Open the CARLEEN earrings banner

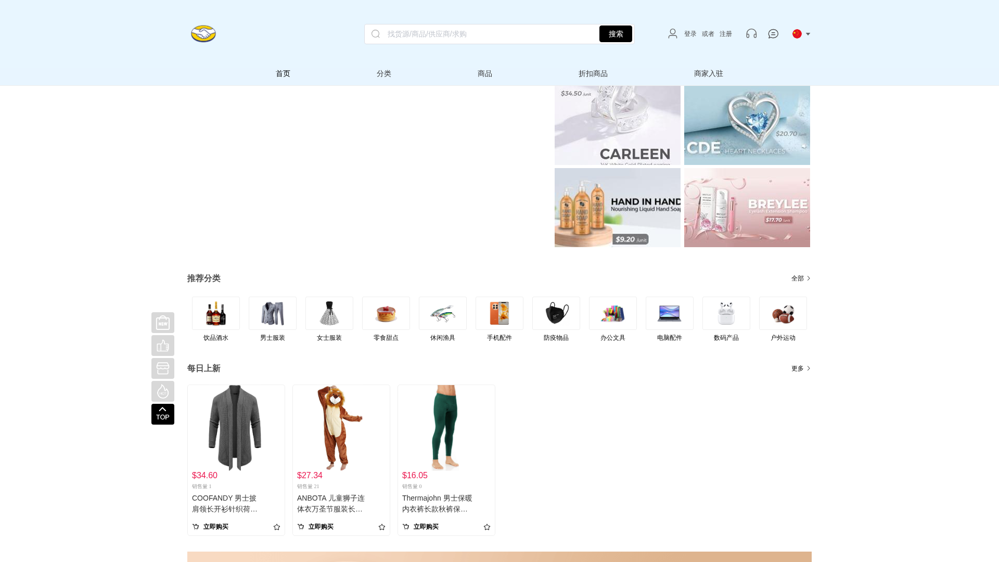618,125
